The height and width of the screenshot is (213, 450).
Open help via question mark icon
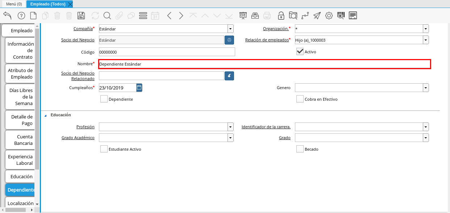(x=21, y=16)
